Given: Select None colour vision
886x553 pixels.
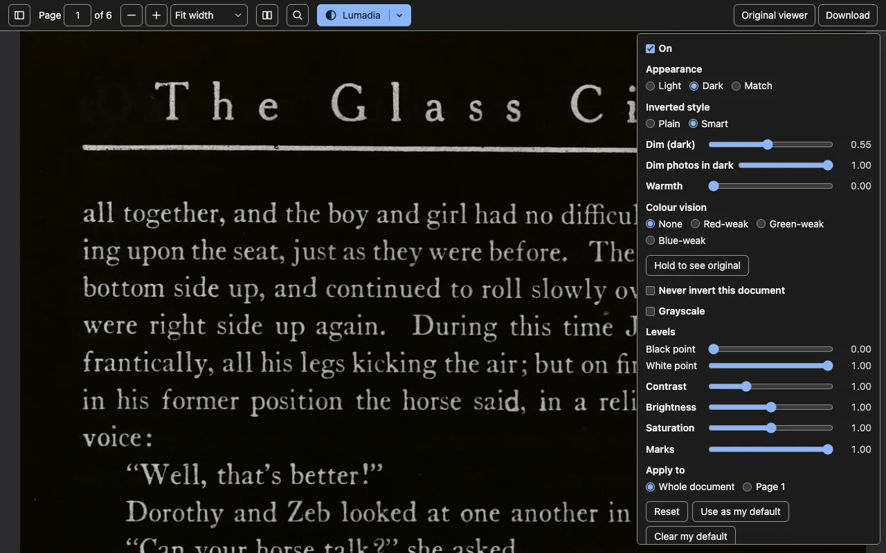Looking at the screenshot, I should pos(650,224).
